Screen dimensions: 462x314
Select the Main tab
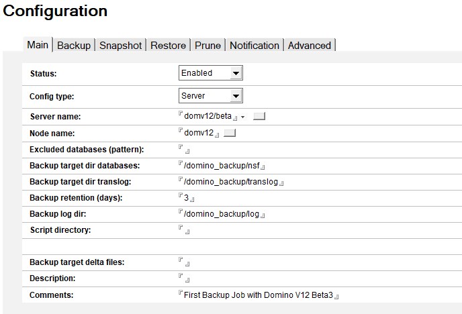click(38, 45)
